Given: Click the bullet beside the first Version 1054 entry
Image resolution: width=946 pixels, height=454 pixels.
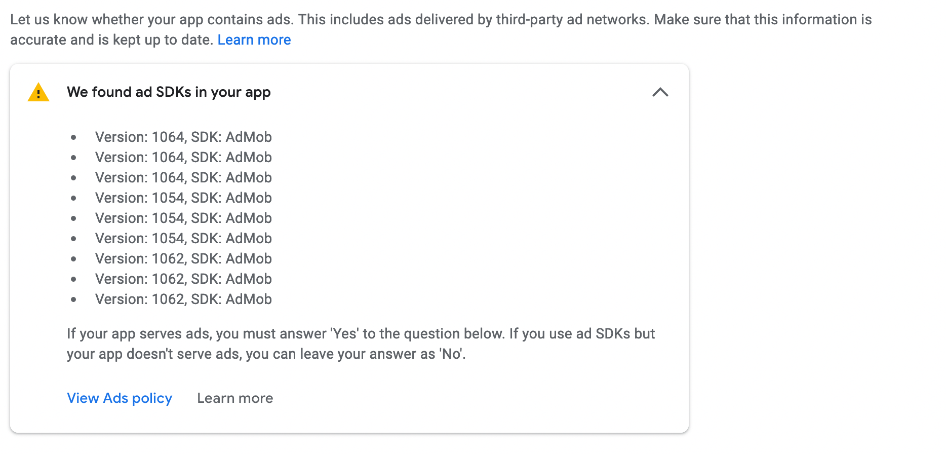Looking at the screenshot, I should click(73, 198).
